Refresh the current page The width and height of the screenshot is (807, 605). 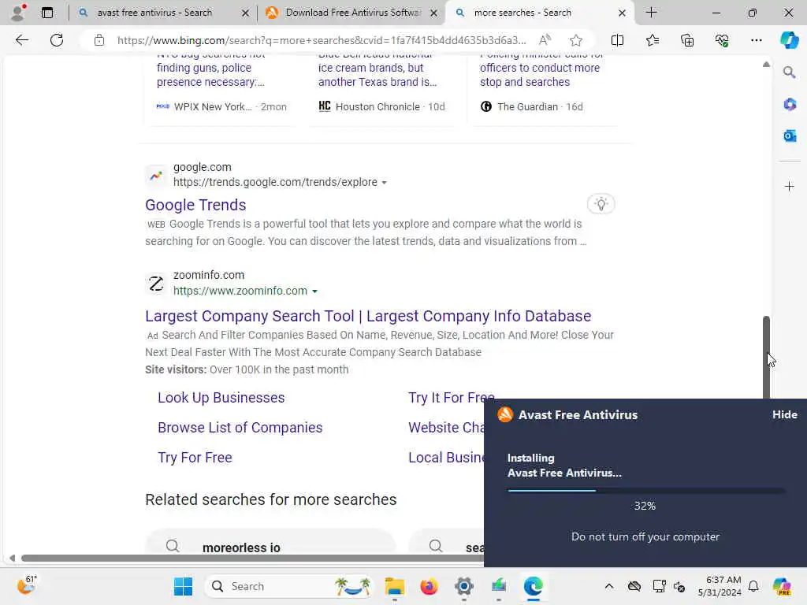coord(57,40)
